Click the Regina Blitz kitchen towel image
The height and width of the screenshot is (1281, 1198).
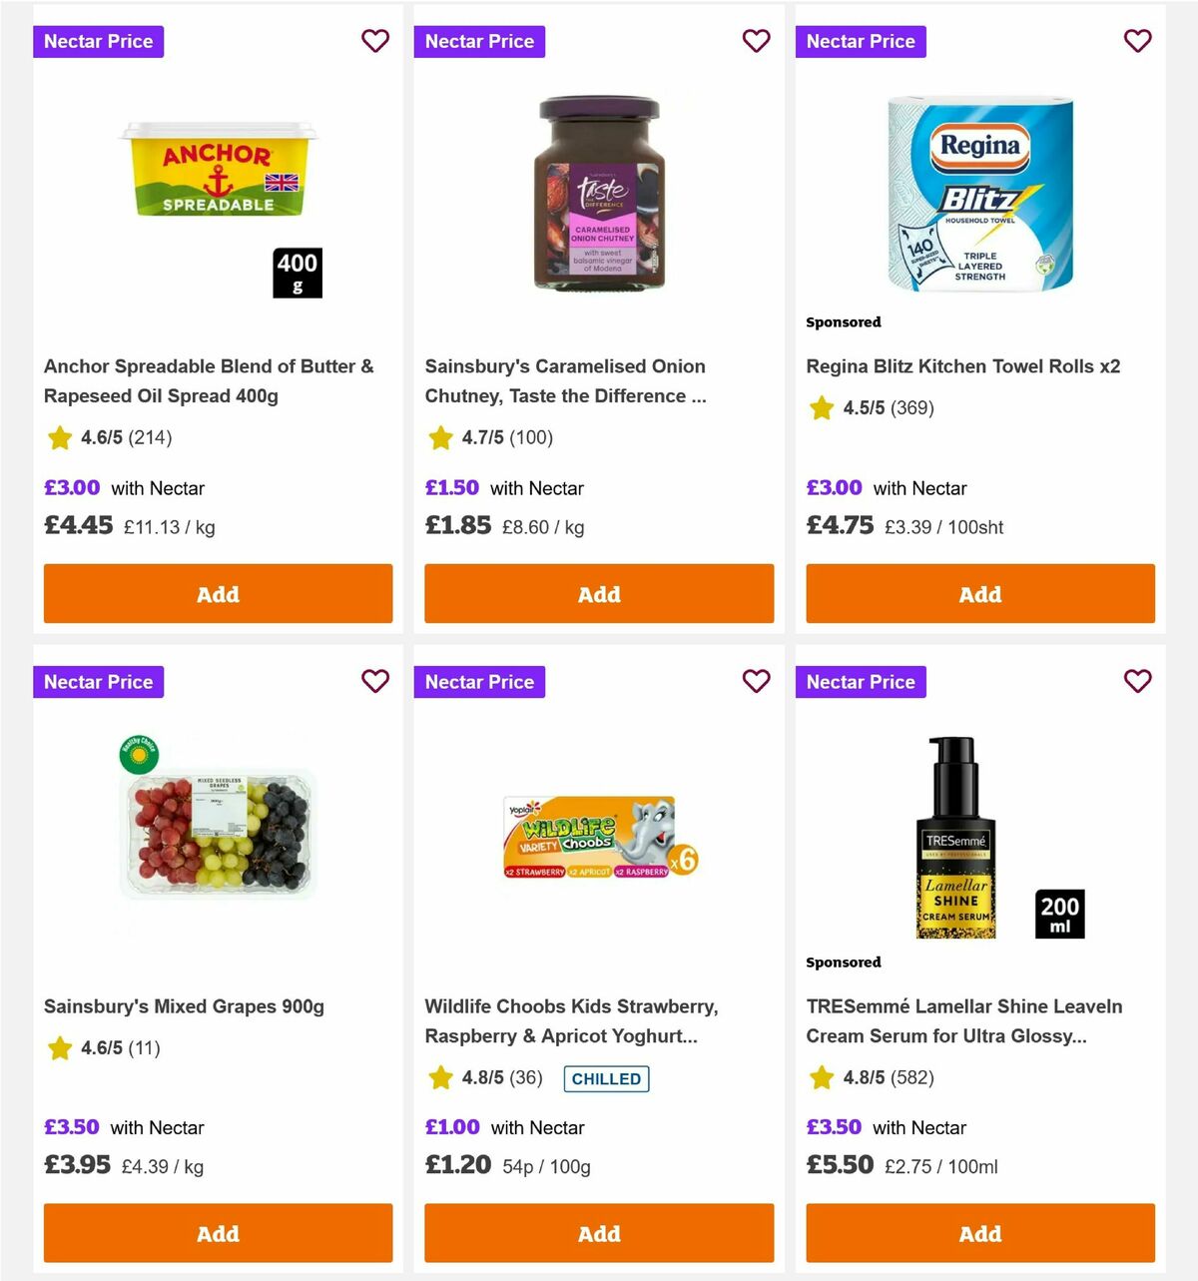point(979,195)
